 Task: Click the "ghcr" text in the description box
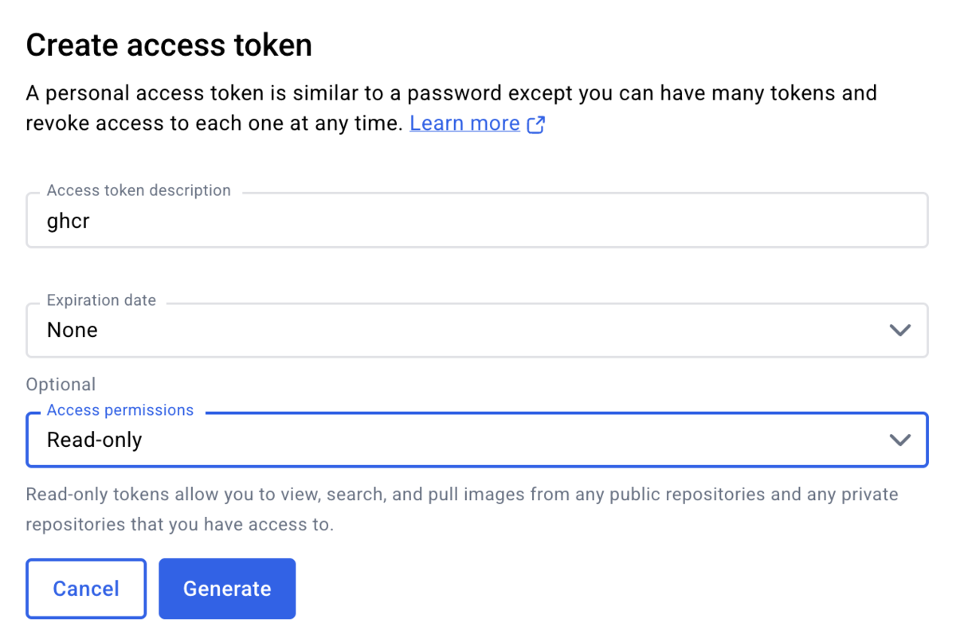69,221
